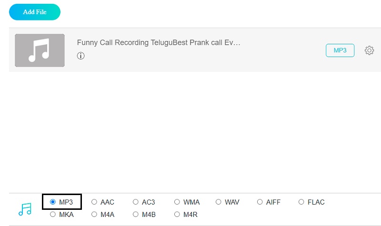The width and height of the screenshot is (381, 226).
Task: Choose the M4B radio button
Action: (x=136, y=215)
